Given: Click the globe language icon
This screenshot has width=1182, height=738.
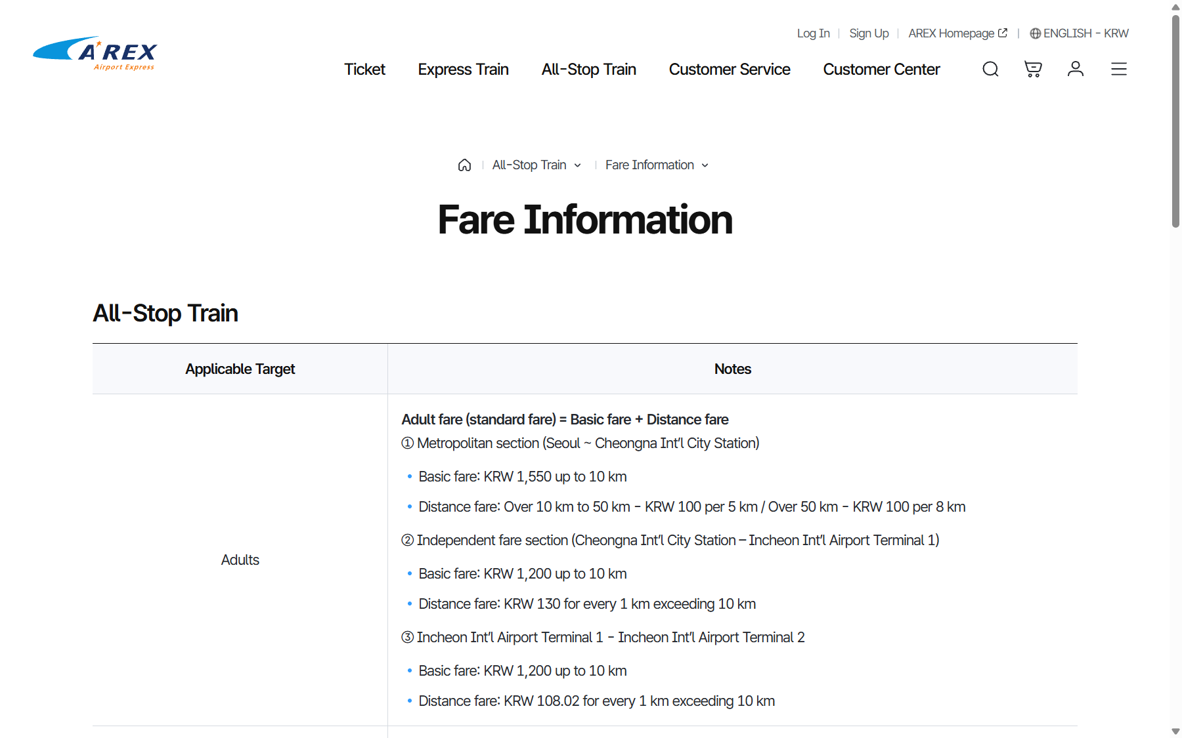Looking at the screenshot, I should [1035, 33].
